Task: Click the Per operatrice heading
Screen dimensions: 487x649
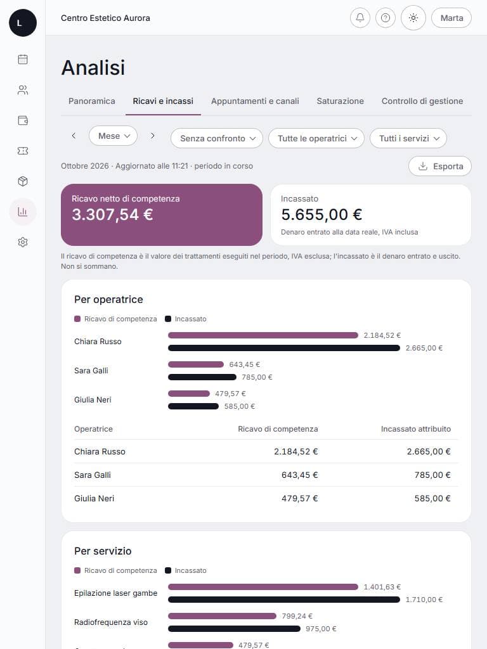Action: coord(108,299)
